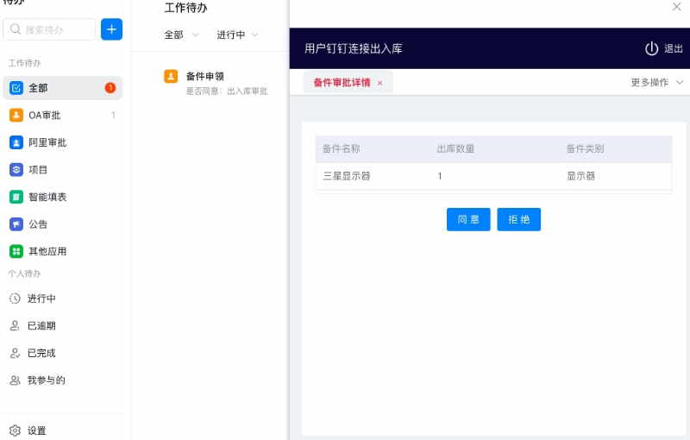Select 智能填表 in the sidebar
Screen dimensions: 690x440
(62, 197)
